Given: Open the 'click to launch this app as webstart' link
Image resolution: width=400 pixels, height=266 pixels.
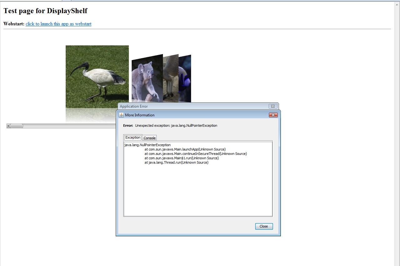Looking at the screenshot, I should point(58,24).
